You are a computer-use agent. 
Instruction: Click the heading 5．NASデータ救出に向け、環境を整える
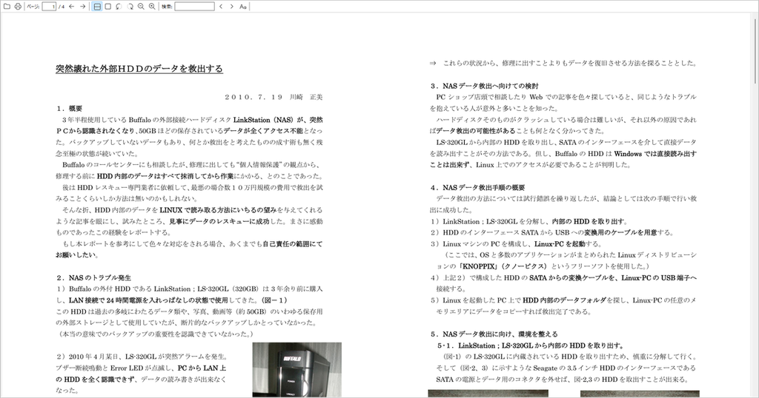coord(494,334)
